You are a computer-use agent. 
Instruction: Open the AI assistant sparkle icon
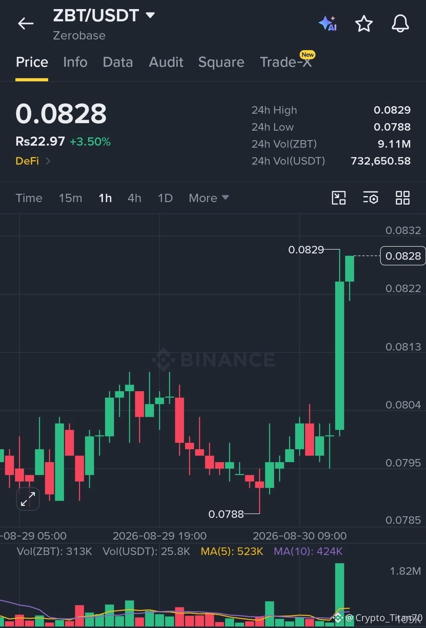coord(328,24)
